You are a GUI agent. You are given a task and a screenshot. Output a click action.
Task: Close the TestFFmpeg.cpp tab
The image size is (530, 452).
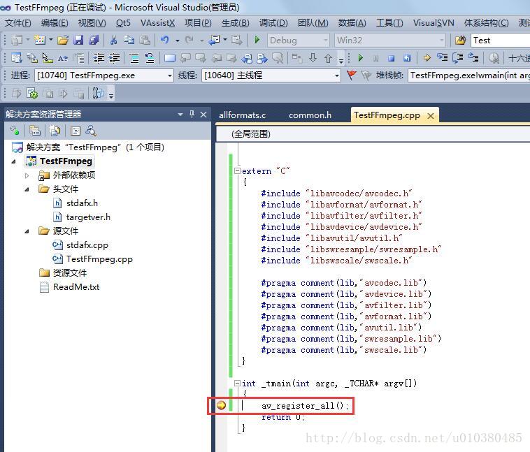tap(430, 116)
